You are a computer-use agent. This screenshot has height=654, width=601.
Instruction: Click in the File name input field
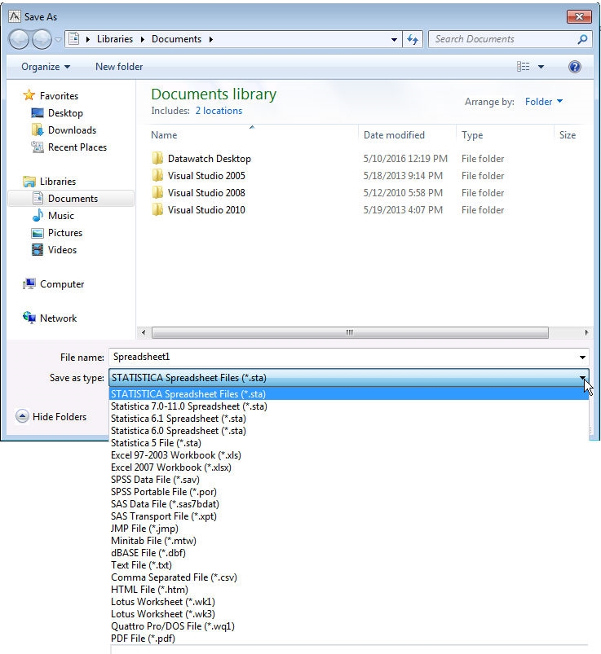coord(342,358)
